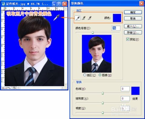The height and width of the screenshot is (119, 145).
Task: Click the 载入(L)... button
Action: pyautogui.click(x=133, y=26)
